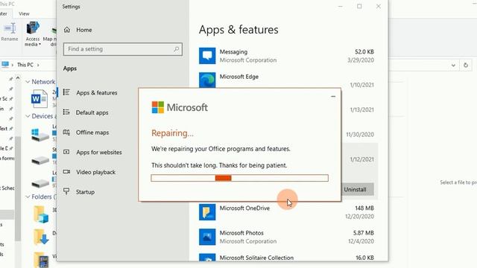Screen dimensions: 477x268
Task: Select the Microsoft Photos app entry name
Action: pyautogui.click(x=241, y=233)
